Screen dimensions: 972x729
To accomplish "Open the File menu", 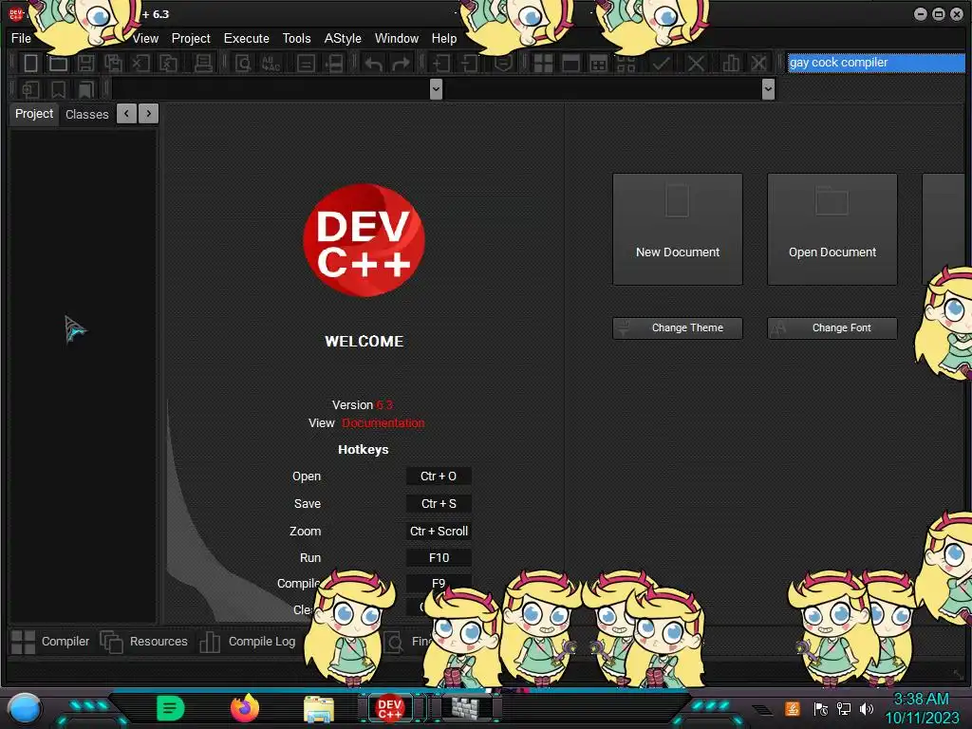I will point(21,38).
